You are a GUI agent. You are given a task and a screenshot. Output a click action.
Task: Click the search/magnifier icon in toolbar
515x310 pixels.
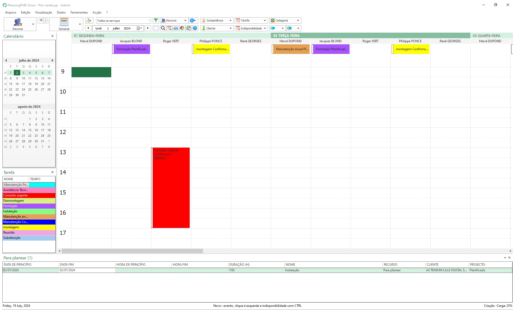(x=163, y=28)
